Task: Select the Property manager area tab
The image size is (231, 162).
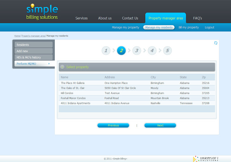Action: pos(165,18)
